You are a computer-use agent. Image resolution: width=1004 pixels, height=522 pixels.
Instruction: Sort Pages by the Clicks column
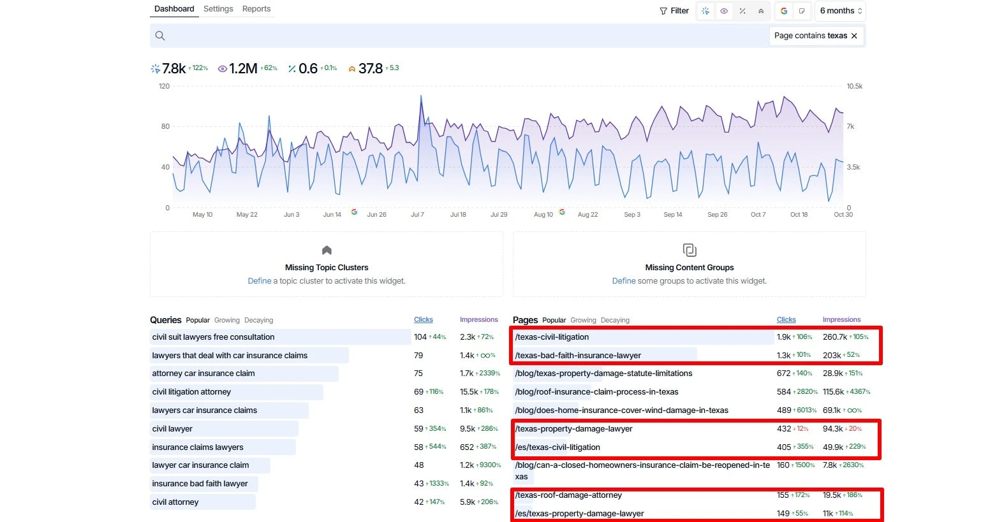coord(786,320)
